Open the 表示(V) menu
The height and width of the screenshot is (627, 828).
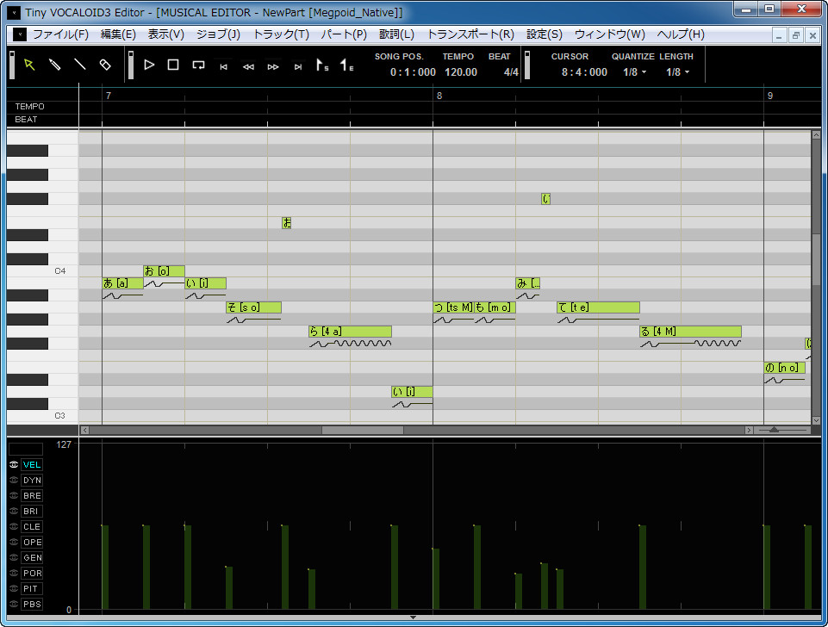(x=165, y=34)
